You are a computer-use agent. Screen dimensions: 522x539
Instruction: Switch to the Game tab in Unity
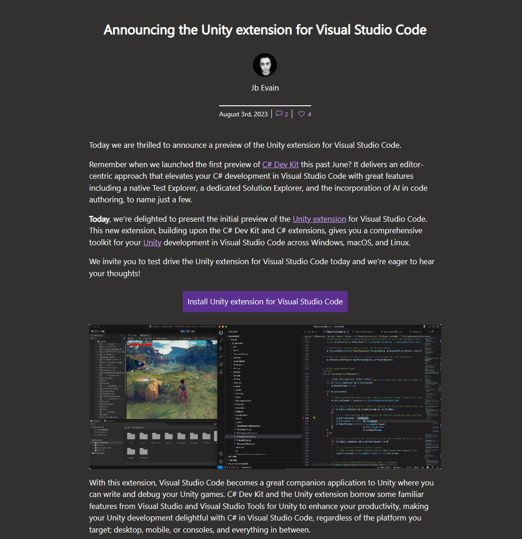pyautogui.click(x=145, y=335)
